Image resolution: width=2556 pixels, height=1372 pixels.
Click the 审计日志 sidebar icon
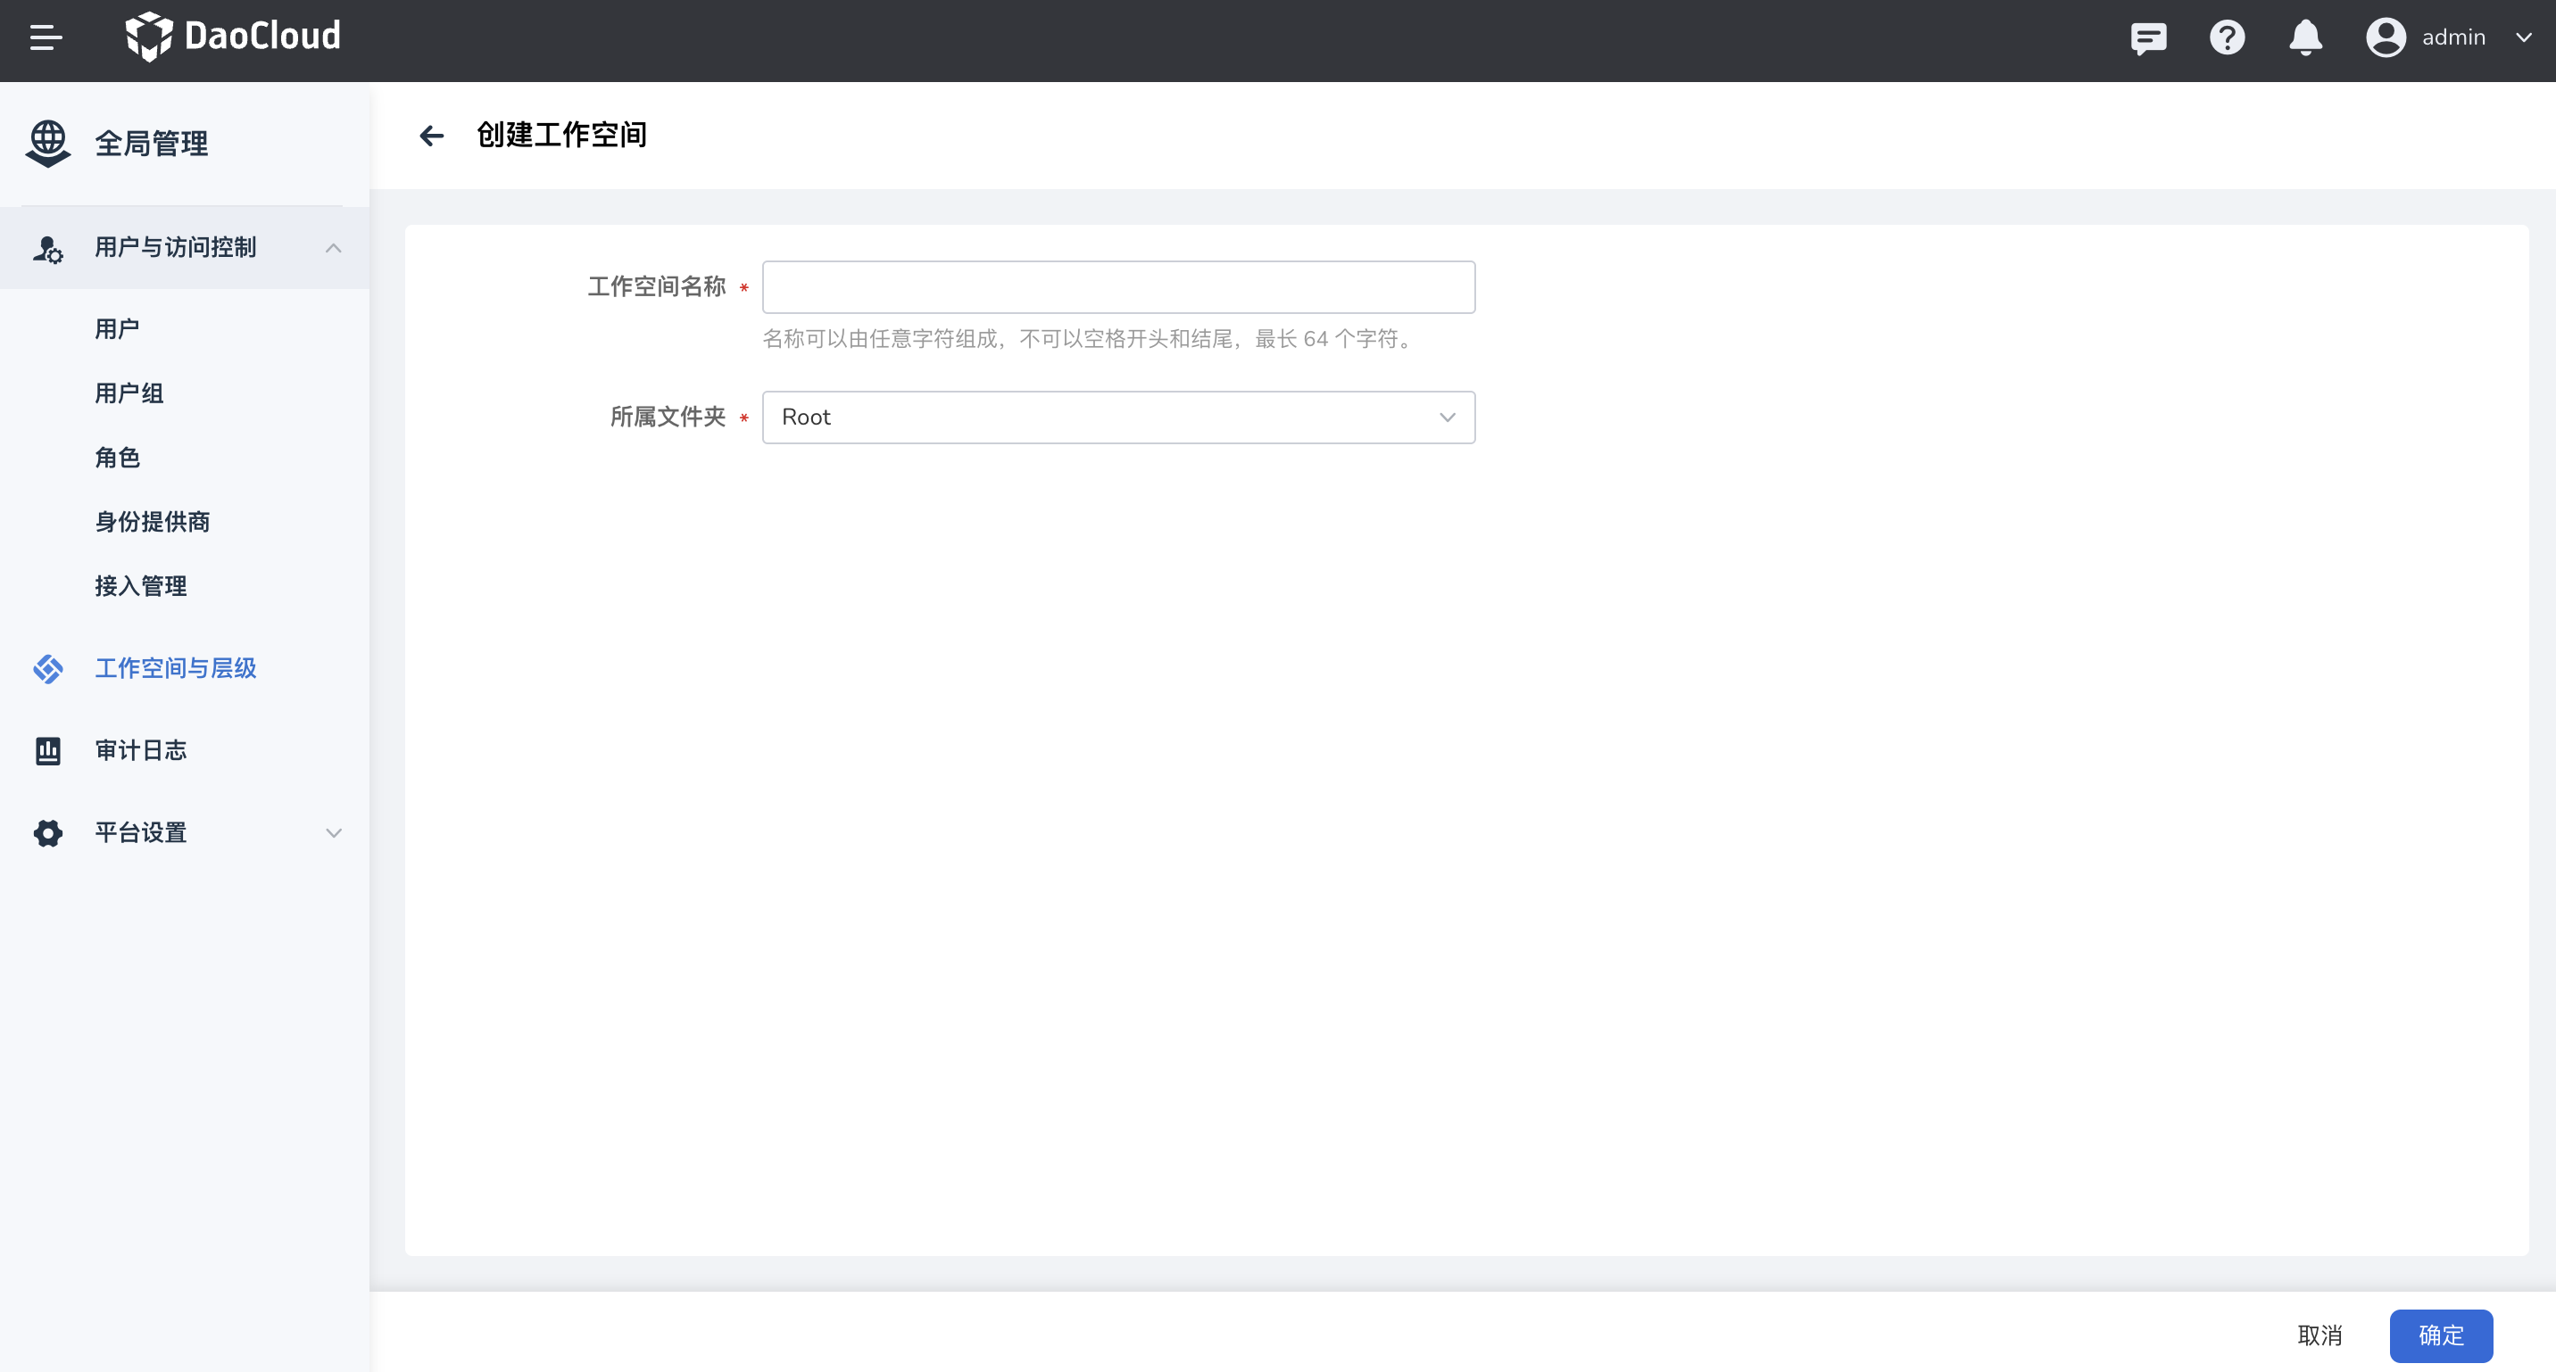click(46, 750)
